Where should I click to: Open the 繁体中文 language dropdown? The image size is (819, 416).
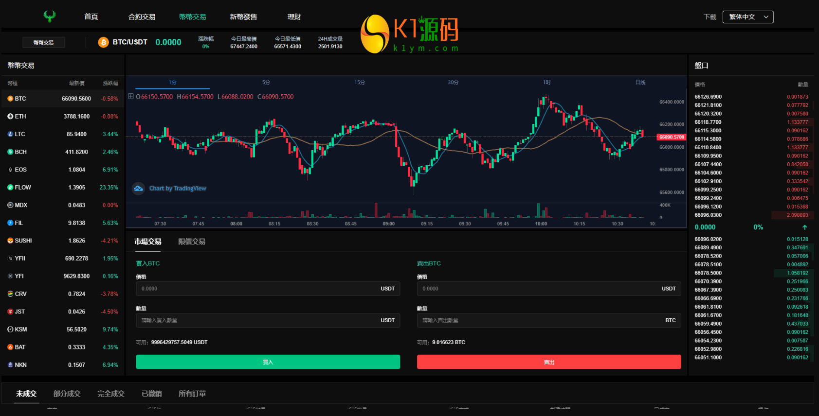747,17
